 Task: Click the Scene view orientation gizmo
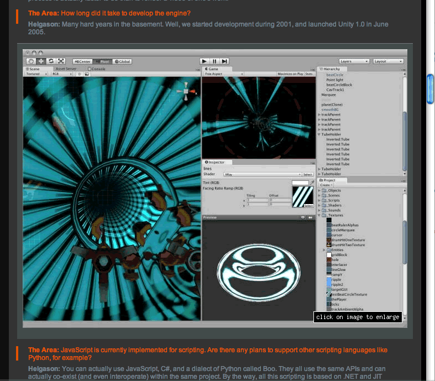point(186,91)
